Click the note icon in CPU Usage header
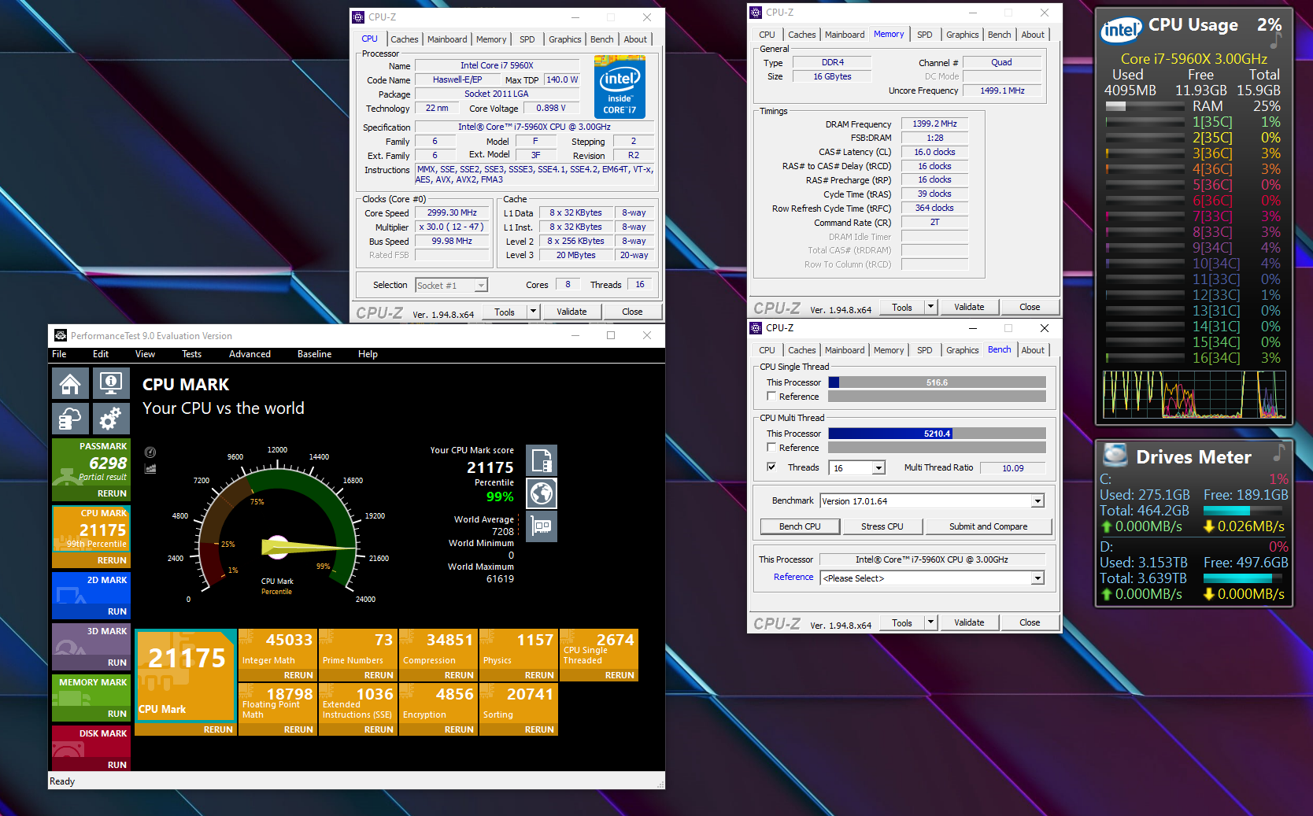This screenshot has width=1313, height=816. (x=1276, y=40)
